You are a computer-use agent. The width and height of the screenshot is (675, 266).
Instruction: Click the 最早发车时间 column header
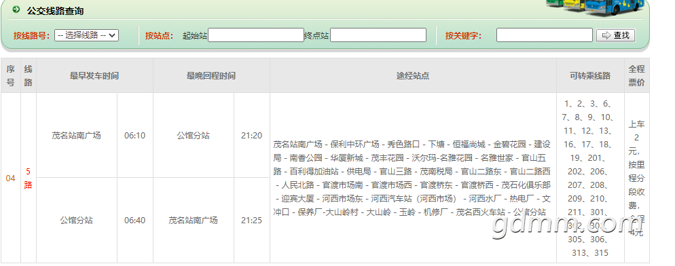click(x=94, y=76)
